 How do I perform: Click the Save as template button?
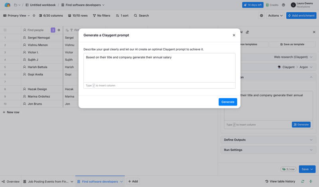point(292,44)
